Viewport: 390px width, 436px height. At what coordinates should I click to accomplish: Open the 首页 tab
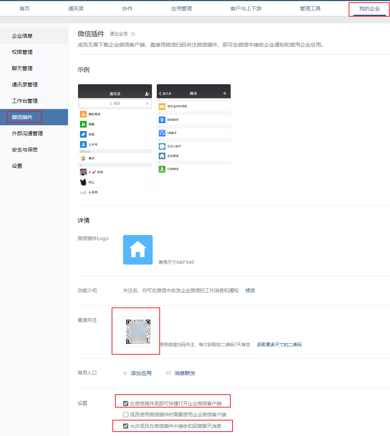[24, 8]
